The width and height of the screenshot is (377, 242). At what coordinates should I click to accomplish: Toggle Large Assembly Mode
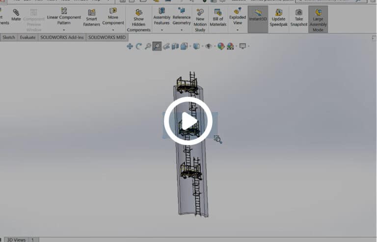click(x=318, y=19)
